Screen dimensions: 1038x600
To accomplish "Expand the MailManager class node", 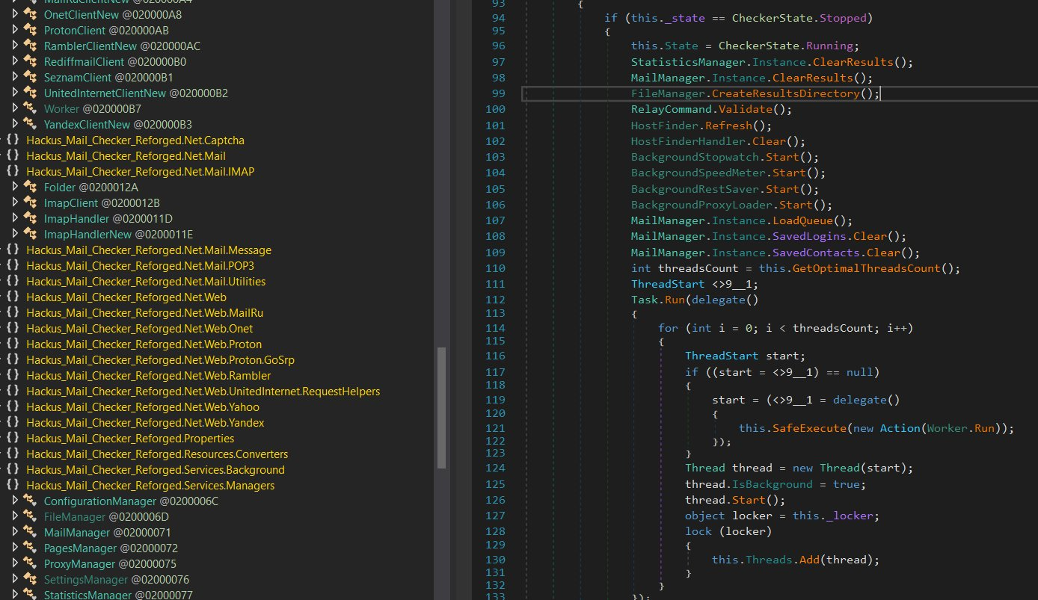I will click(15, 533).
